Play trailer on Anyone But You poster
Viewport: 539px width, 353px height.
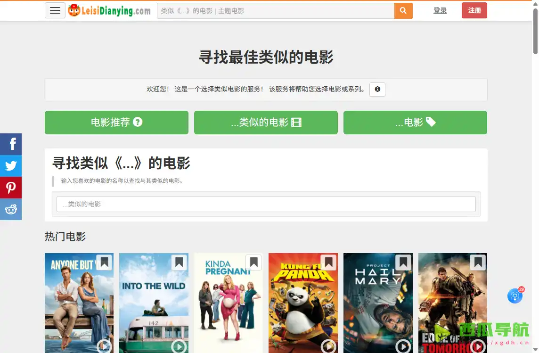coord(104,346)
